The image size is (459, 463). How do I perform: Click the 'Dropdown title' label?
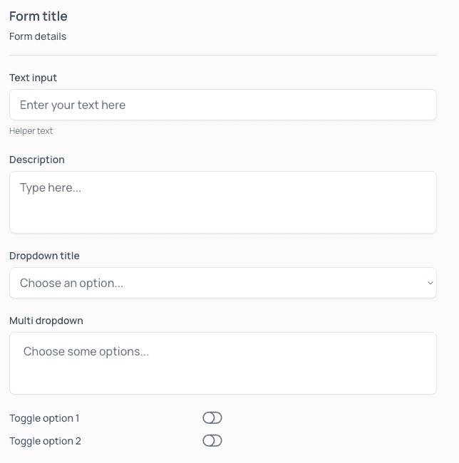[x=44, y=256]
